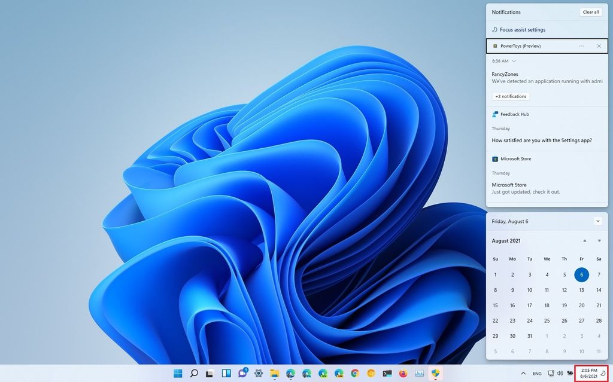Launch Edge Canary from the taskbar

338,373
